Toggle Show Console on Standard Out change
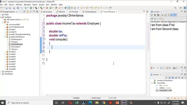Viewport: 187px width, 105px height. tap(172, 15)
